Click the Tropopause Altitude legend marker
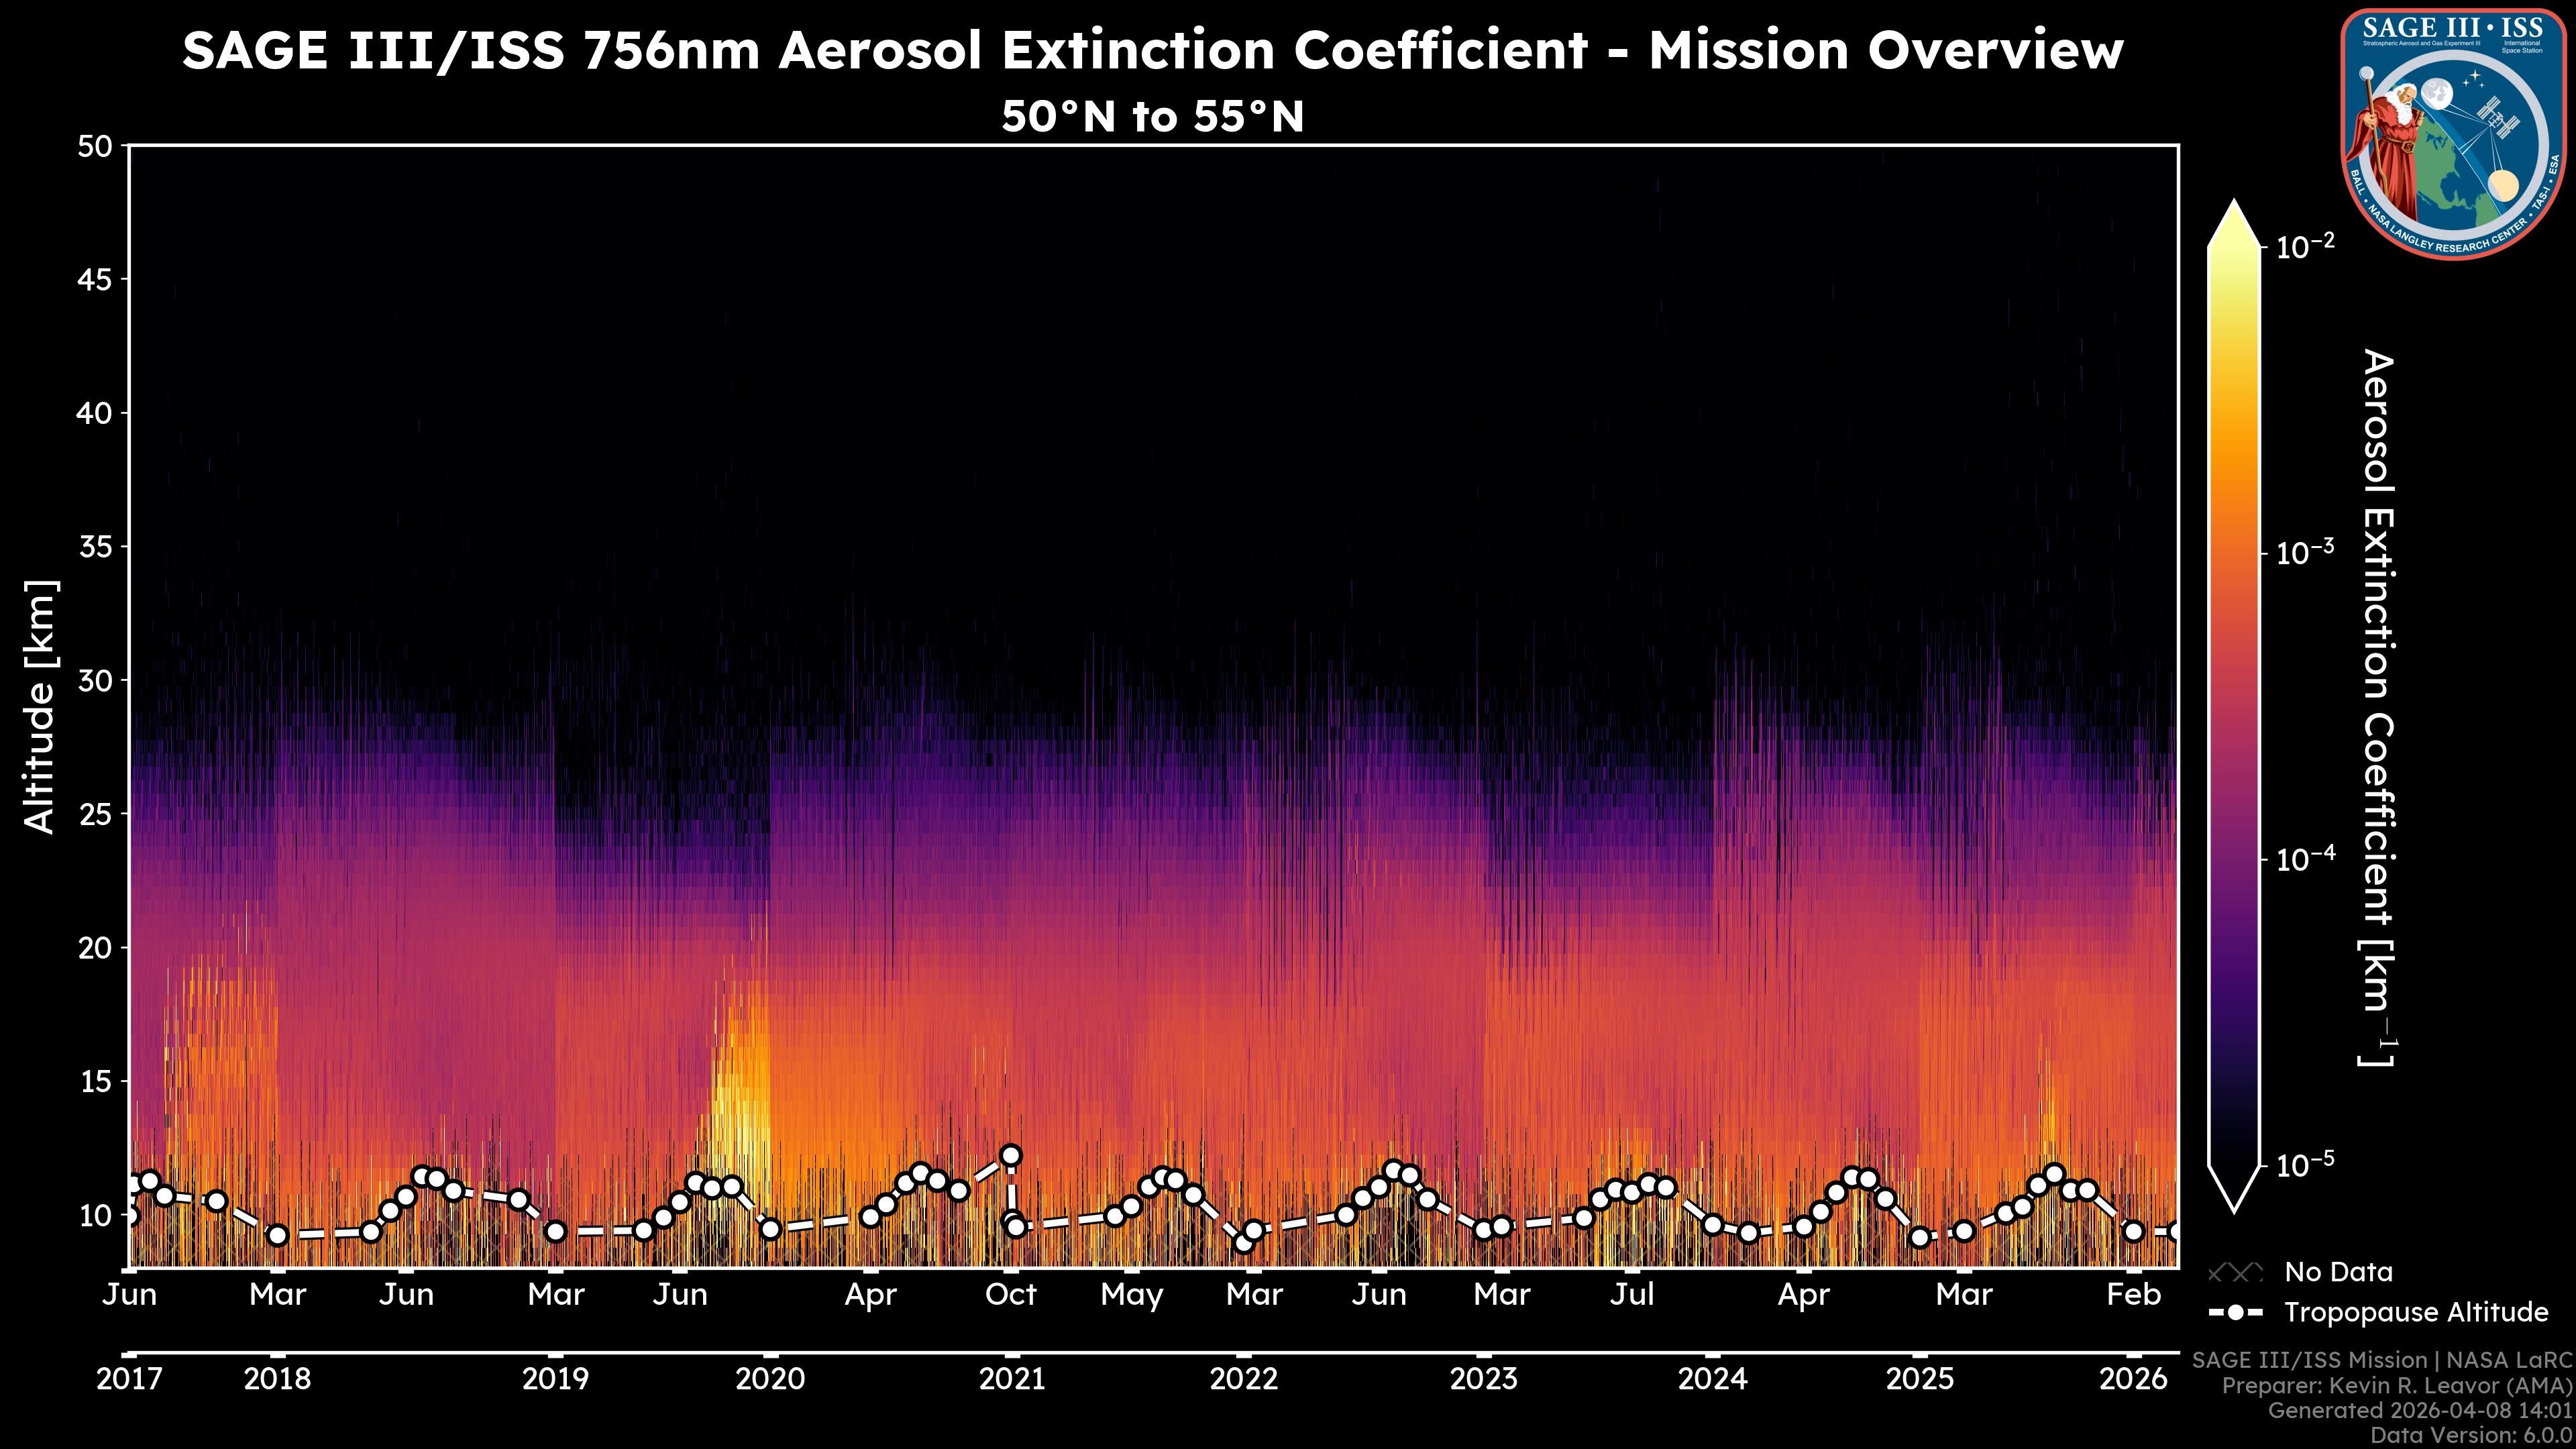2576x1449 pixels. tap(2235, 1312)
